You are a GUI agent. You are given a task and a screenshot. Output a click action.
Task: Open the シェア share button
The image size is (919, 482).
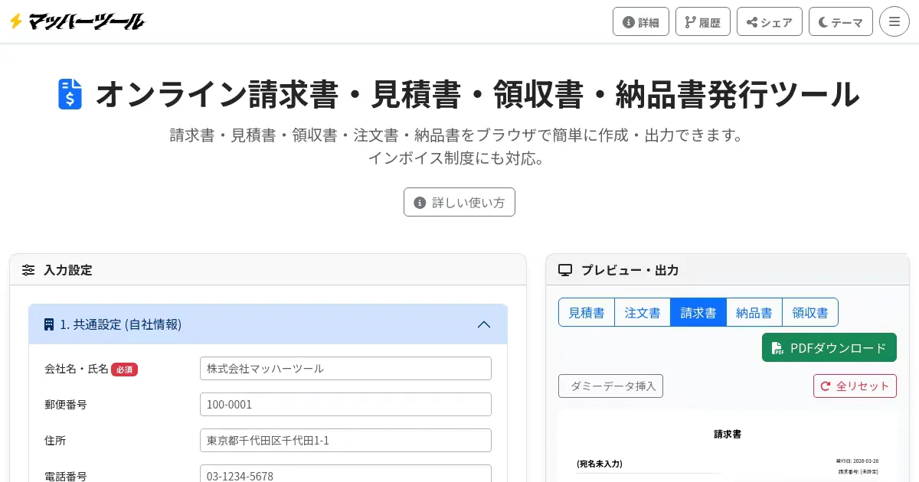tap(769, 21)
